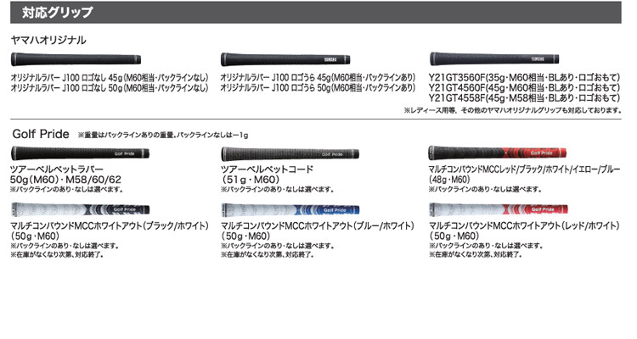
Task: Click オリジナルラバー J100 ロゴうら 45g text
Action: pyautogui.click(x=318, y=77)
